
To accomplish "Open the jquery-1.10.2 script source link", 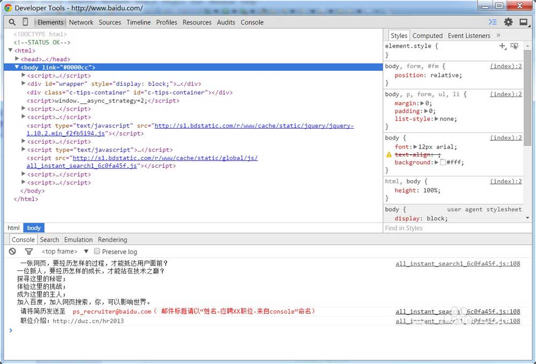I will pos(190,130).
